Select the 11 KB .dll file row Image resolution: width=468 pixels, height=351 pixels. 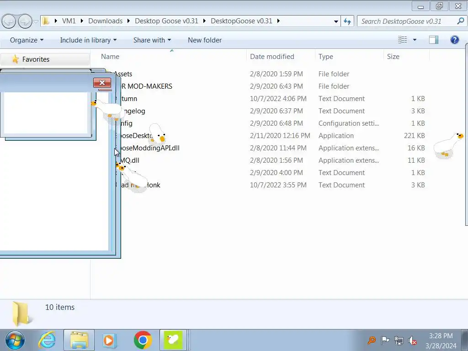(263, 160)
